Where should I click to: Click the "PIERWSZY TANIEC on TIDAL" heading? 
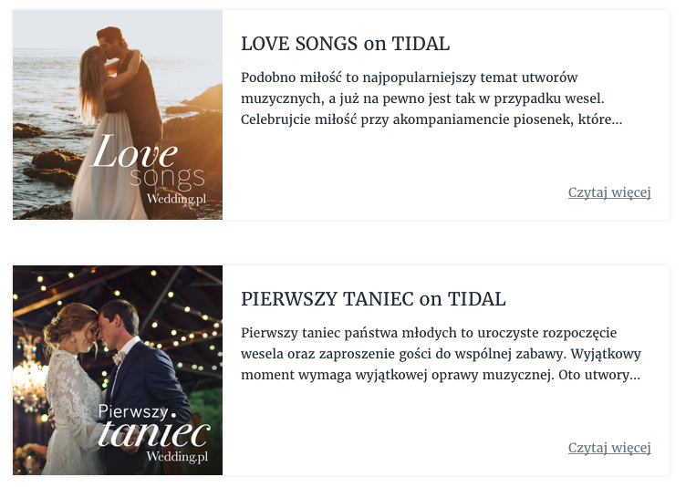tap(372, 299)
